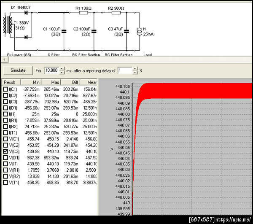Enable the I(T1) result checkbox
The width and height of the screenshot is (253, 224).
5,132
